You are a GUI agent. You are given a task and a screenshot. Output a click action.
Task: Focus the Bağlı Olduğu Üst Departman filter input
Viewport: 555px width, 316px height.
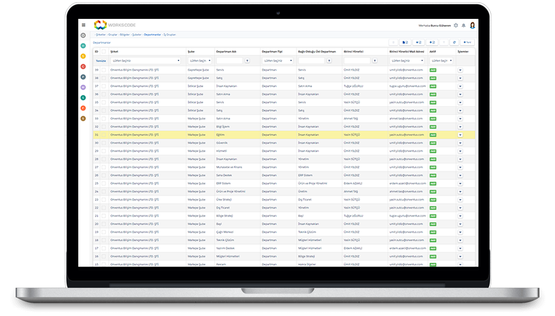point(311,61)
